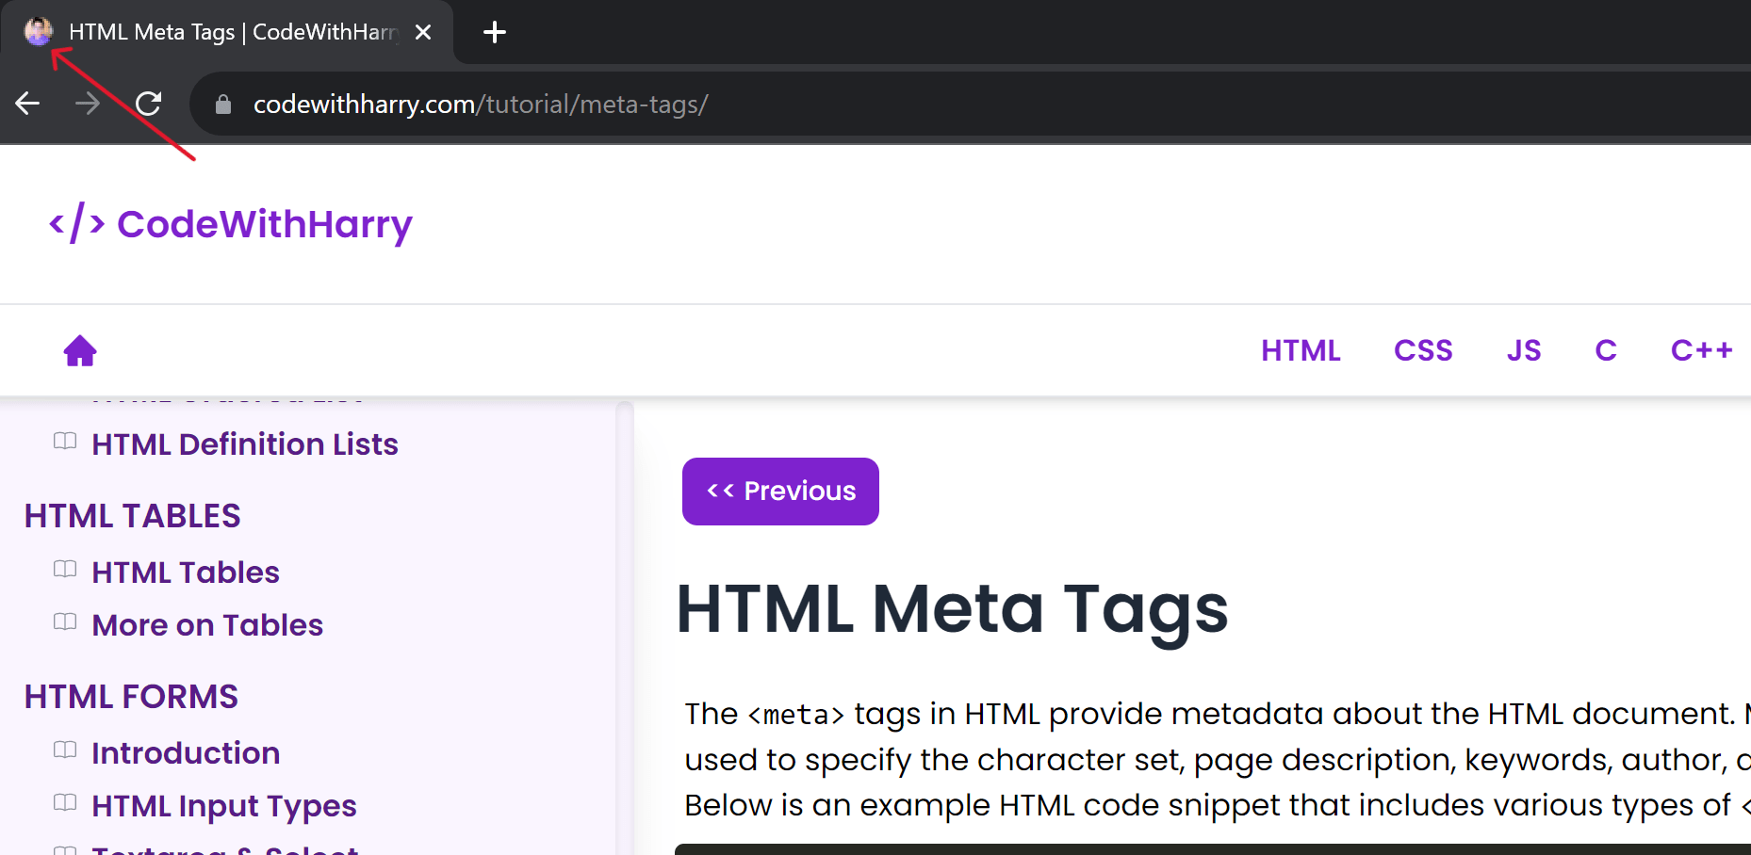Close the HTML Meta Tags tab

click(423, 32)
